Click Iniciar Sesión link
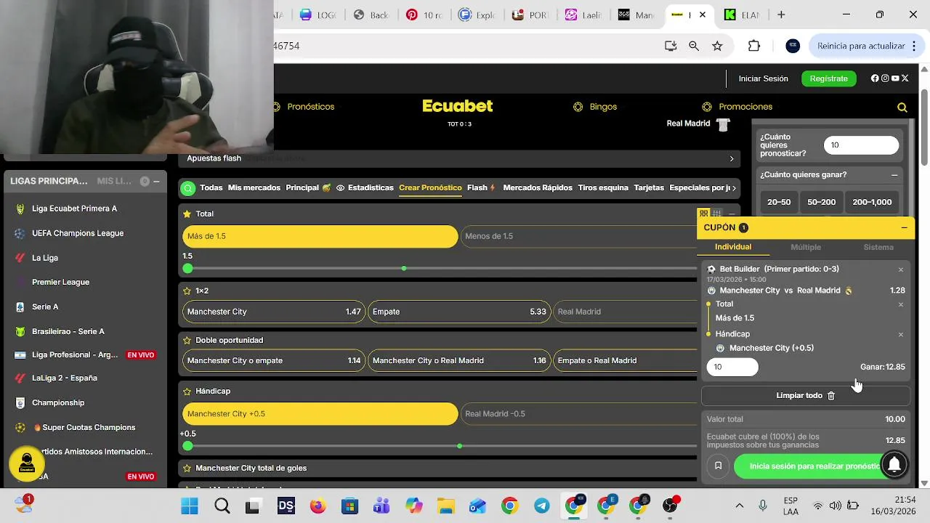Image resolution: width=930 pixels, height=523 pixels. tap(764, 78)
